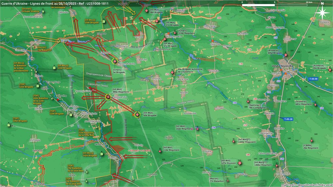This screenshot has width=333, height=187.
Task: Click the circled 5e Brigade tank marker
Action: pyautogui.click(x=115, y=61)
